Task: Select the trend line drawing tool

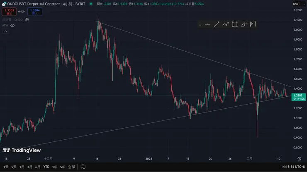Action: pyautogui.click(x=217, y=24)
